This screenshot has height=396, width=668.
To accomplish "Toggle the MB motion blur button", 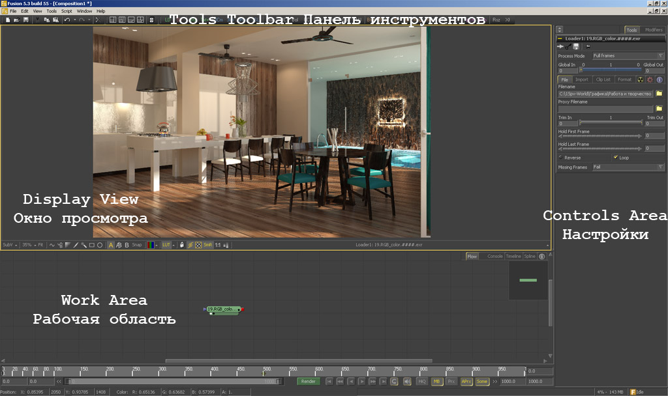I will (x=436, y=381).
